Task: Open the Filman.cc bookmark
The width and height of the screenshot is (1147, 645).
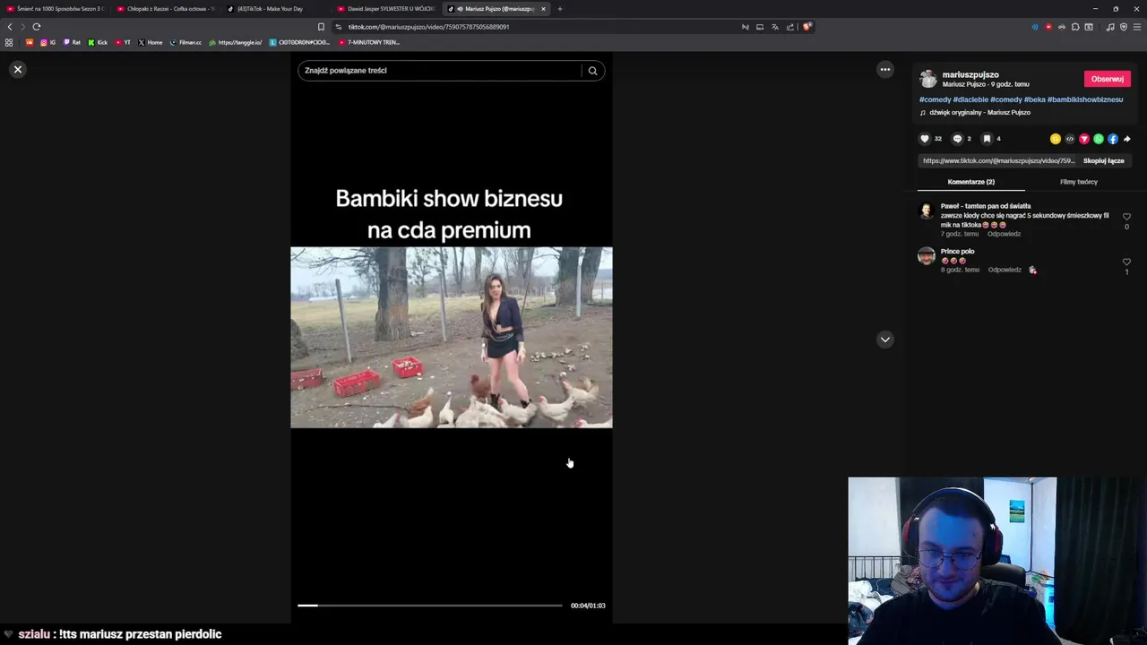Action: [x=185, y=42]
